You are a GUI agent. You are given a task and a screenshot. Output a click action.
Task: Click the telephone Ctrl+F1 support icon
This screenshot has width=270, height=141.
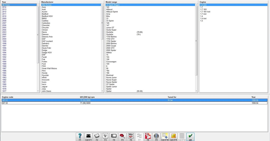[88, 137]
